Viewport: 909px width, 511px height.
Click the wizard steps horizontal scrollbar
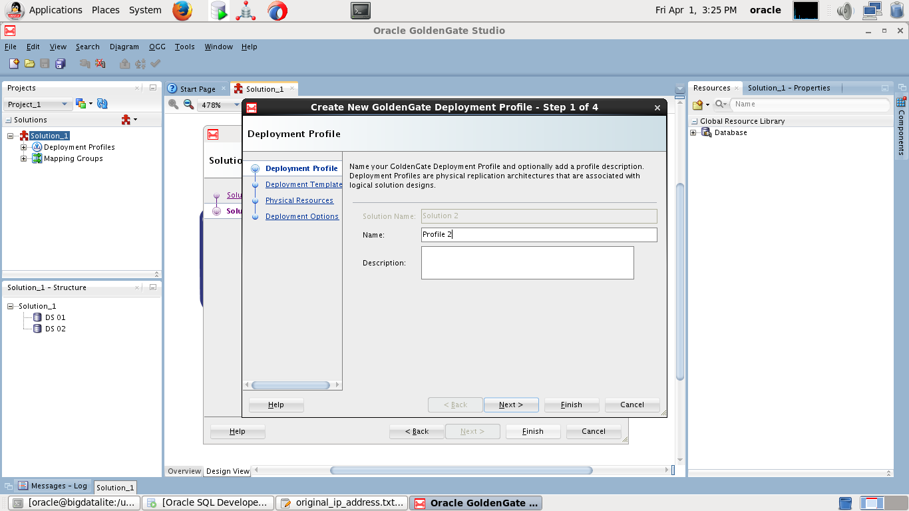pos(291,385)
